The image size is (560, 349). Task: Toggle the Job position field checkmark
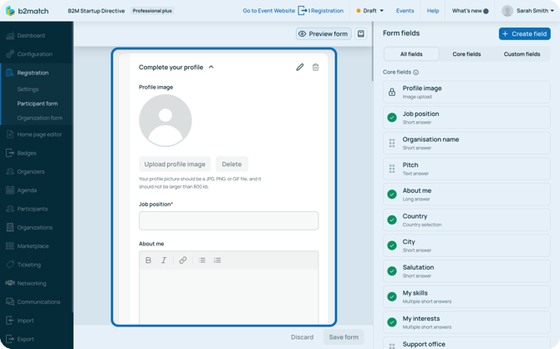392,118
